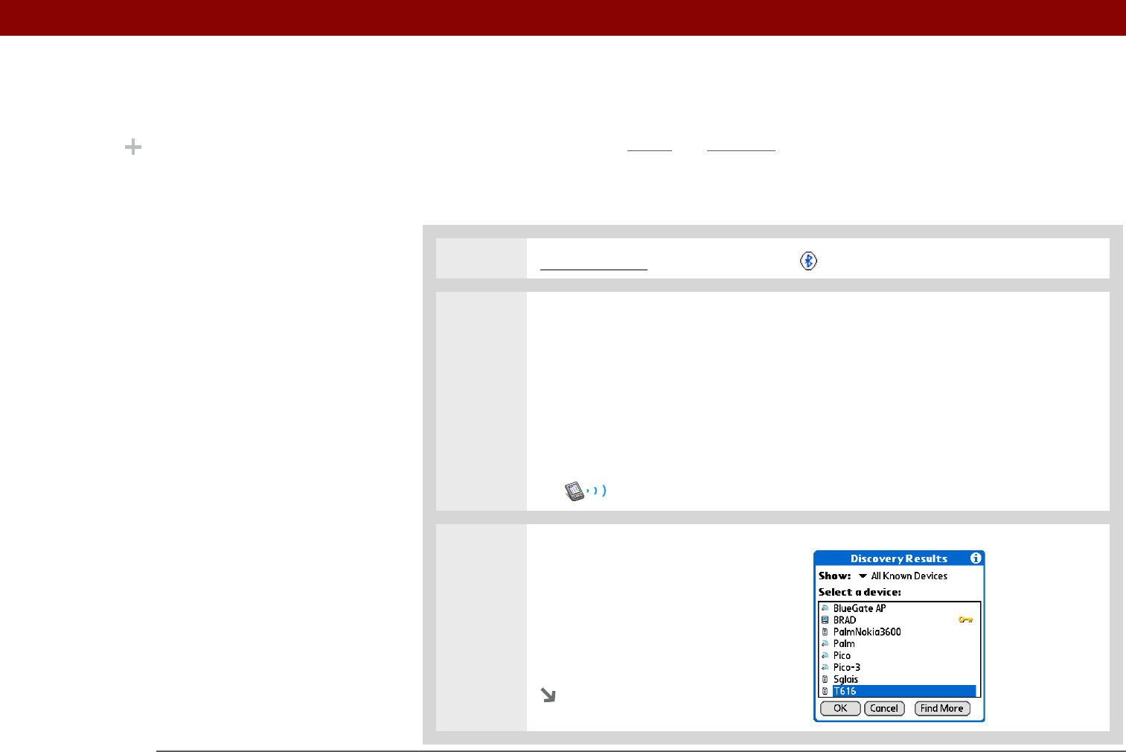The height and width of the screenshot is (752, 1126).
Task: Select the BRAD device in the list
Action: (x=845, y=620)
